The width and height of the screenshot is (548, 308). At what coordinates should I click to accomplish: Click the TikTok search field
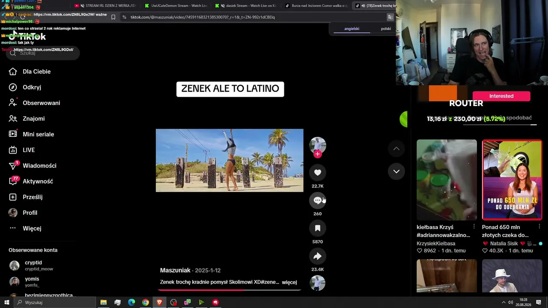coord(43,53)
